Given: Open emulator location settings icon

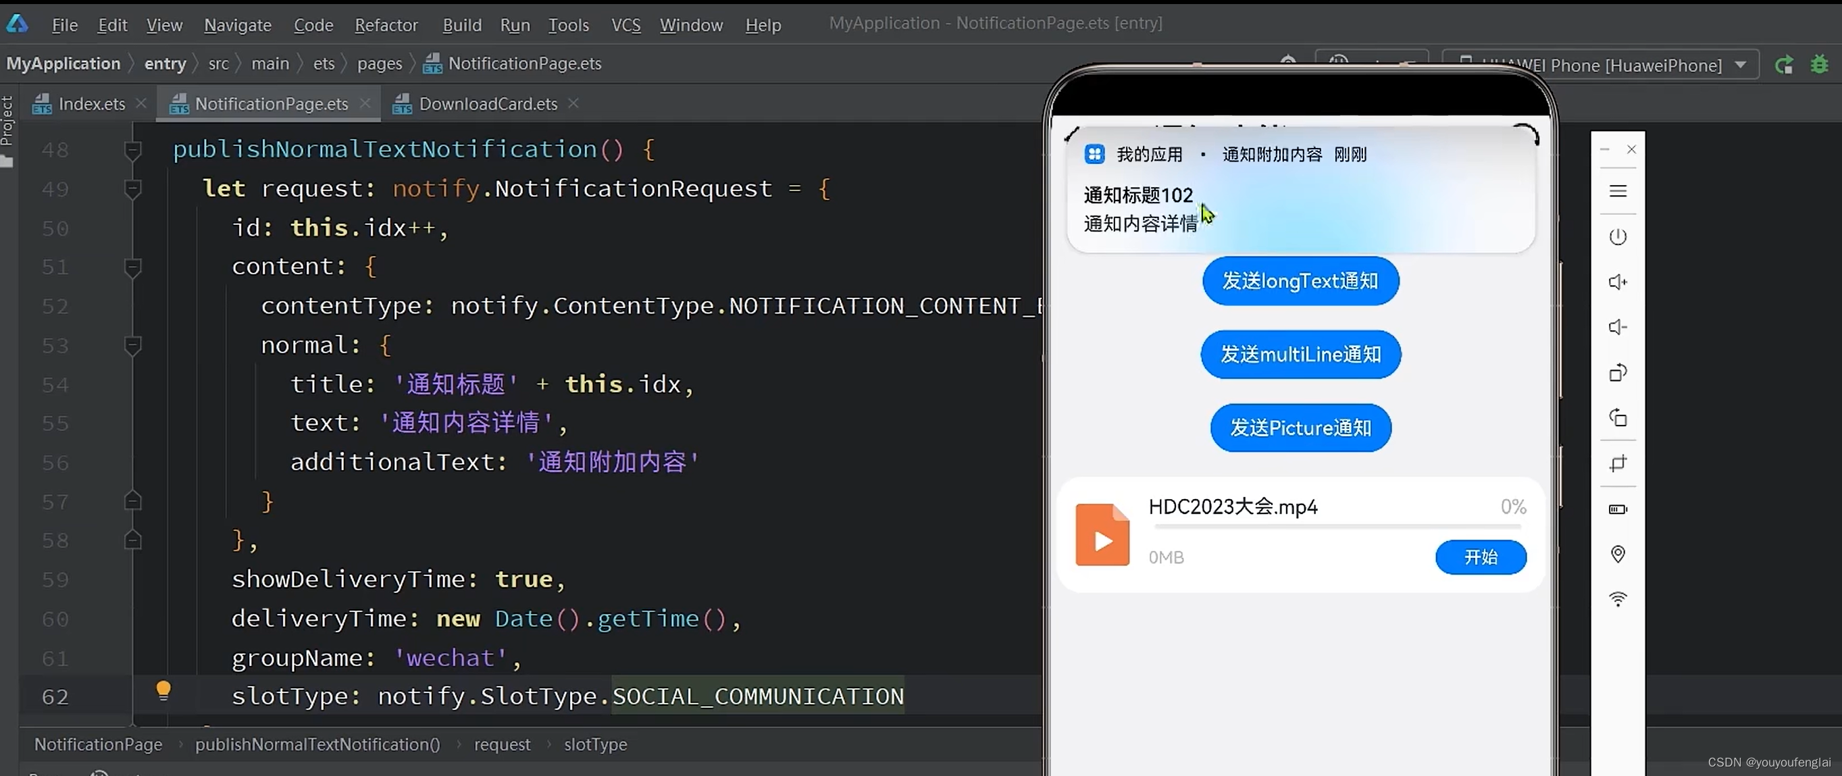Looking at the screenshot, I should pos(1618,554).
